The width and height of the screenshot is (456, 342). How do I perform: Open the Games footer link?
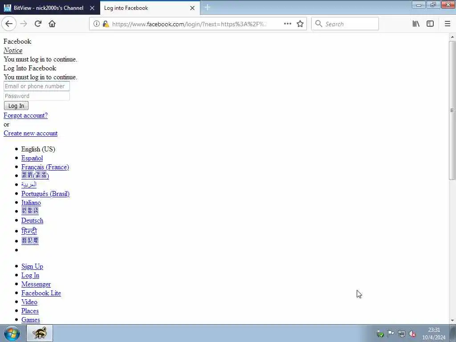[x=31, y=320]
